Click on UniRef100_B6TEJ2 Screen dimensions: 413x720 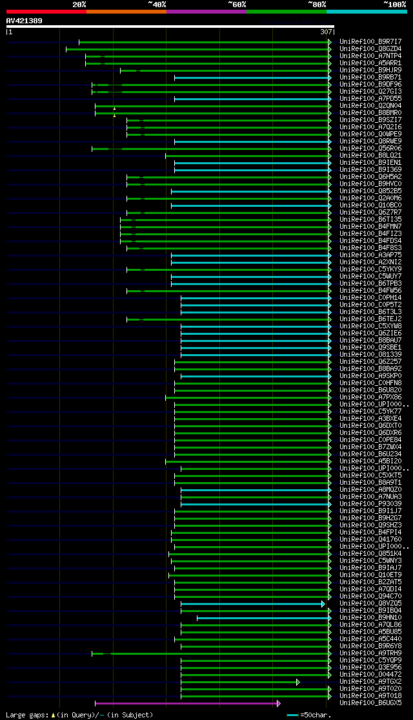370,319
